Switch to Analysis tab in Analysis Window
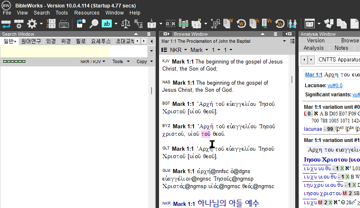The width and height of the screenshot is (360, 208). point(313,48)
